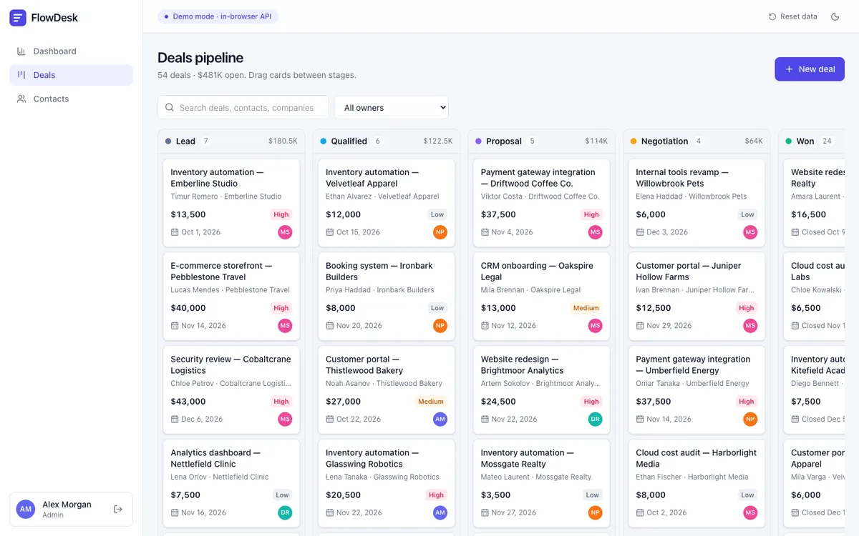The image size is (859, 536).
Task: Click the Deals pipeline heading
Action: click(200, 58)
